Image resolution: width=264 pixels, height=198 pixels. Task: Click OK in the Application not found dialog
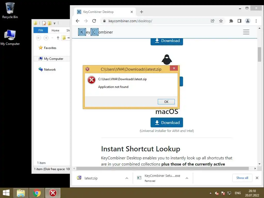click(x=166, y=102)
